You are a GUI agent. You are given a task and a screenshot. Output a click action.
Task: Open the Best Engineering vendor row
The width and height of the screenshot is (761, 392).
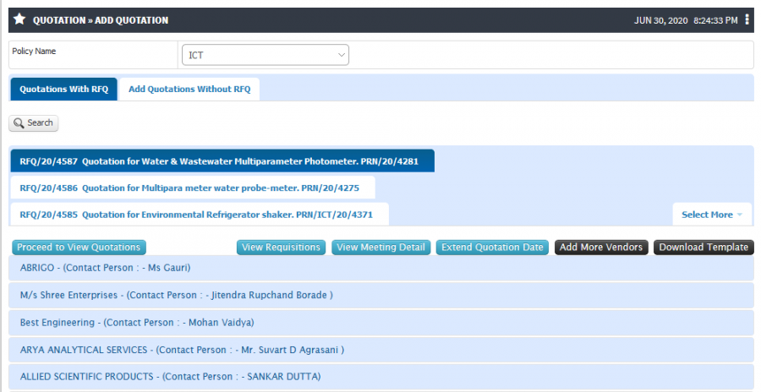coord(381,323)
